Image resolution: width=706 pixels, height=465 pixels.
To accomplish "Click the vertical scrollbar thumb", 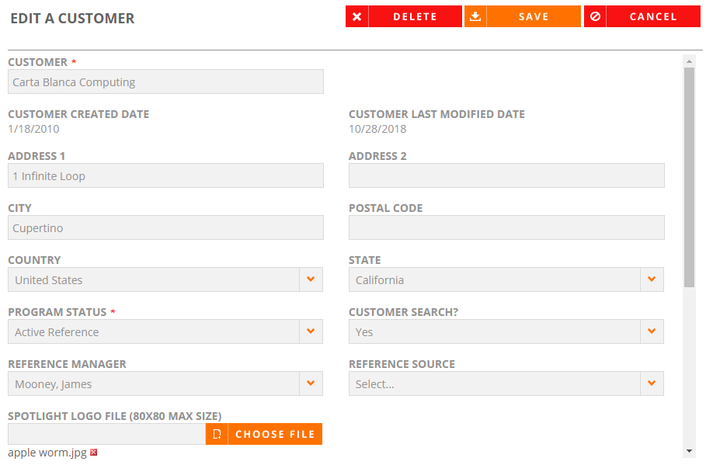I will pyautogui.click(x=689, y=177).
